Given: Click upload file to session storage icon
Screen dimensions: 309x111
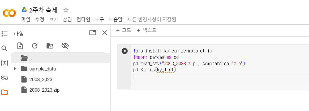Looking at the screenshot, I should coord(20,46).
